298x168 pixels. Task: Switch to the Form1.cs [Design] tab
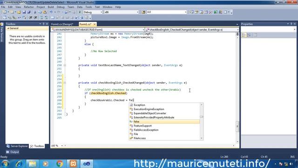coord(62,24)
